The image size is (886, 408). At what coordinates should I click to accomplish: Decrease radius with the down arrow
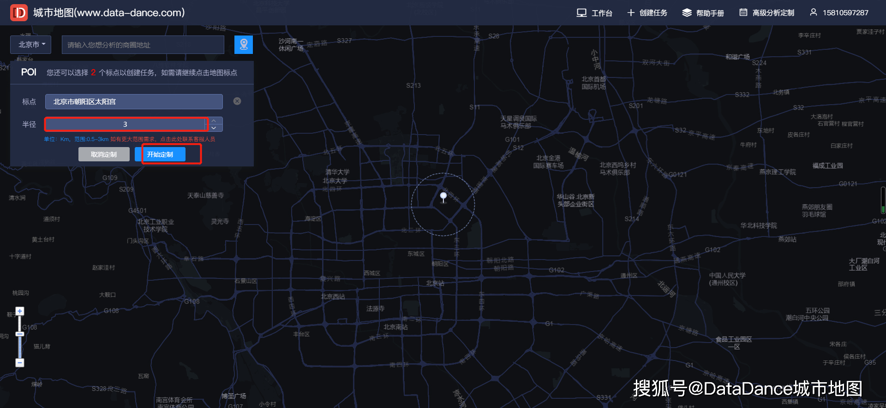[214, 128]
